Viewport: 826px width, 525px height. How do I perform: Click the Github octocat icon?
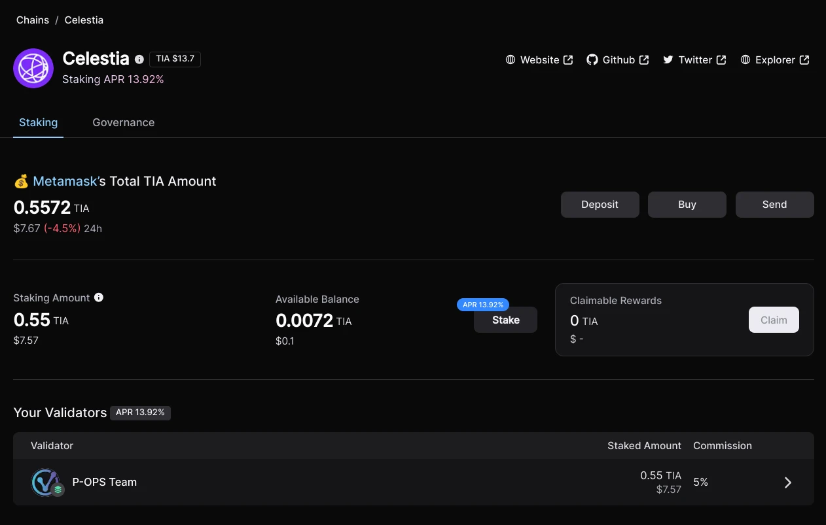592,59
